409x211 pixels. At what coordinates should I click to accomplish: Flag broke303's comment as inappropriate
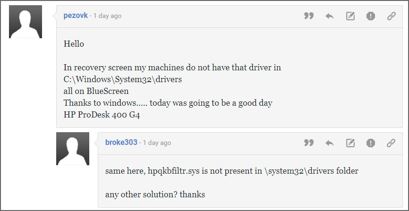point(371,143)
